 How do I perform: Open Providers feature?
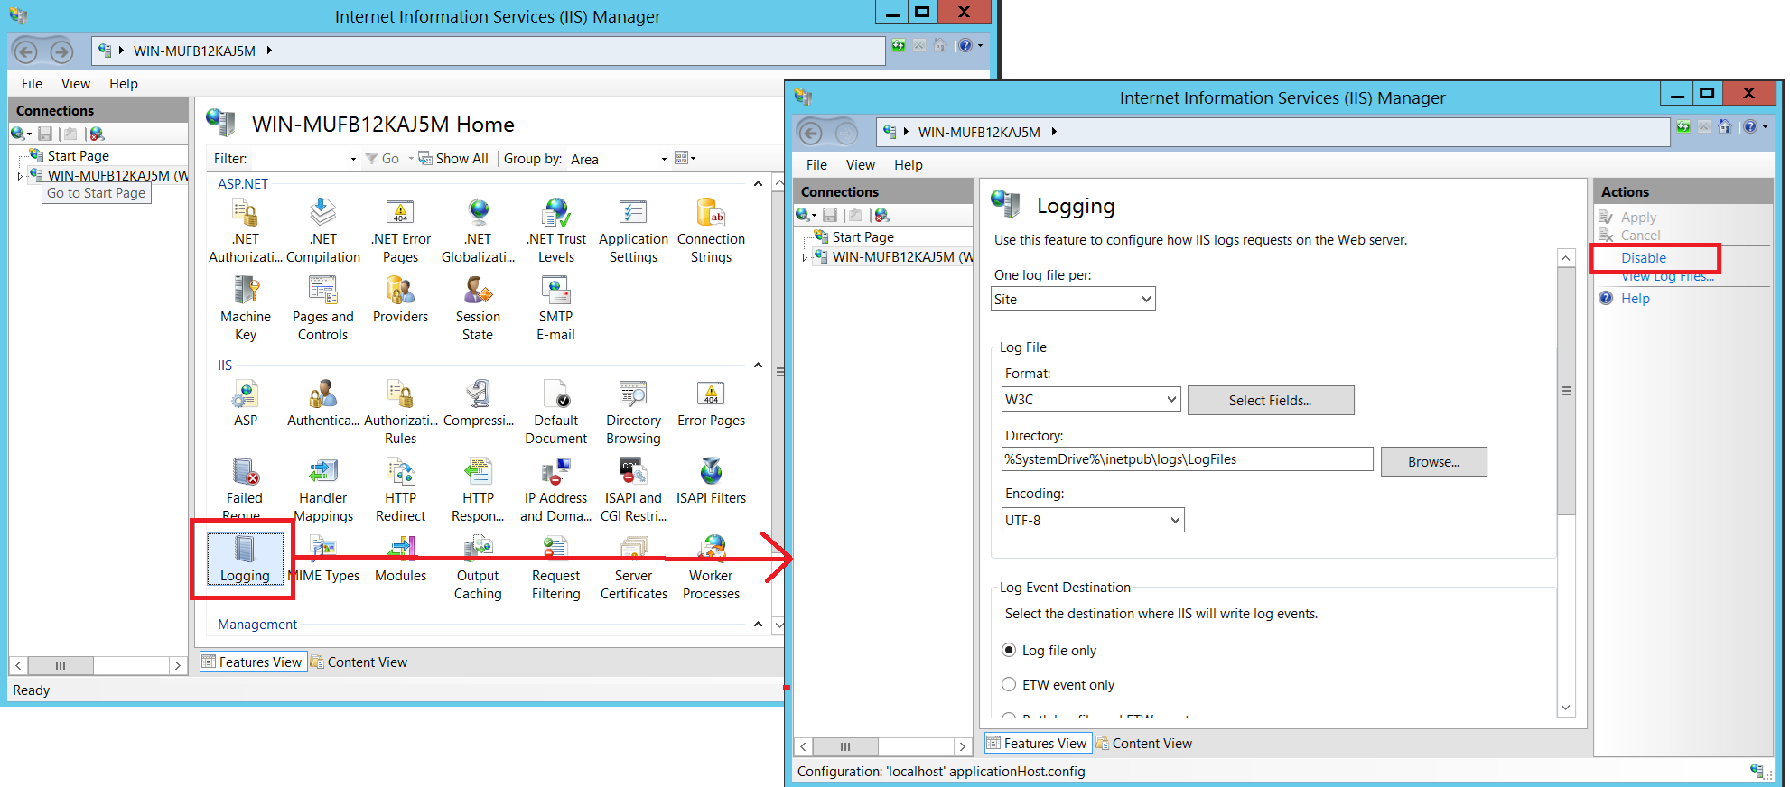pos(400,301)
